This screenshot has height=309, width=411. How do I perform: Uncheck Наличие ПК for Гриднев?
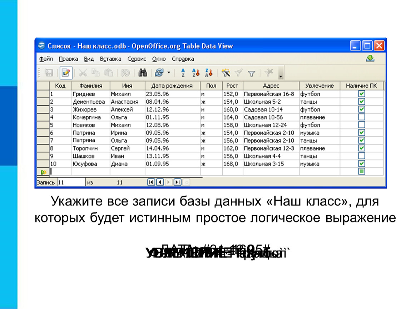point(361,94)
